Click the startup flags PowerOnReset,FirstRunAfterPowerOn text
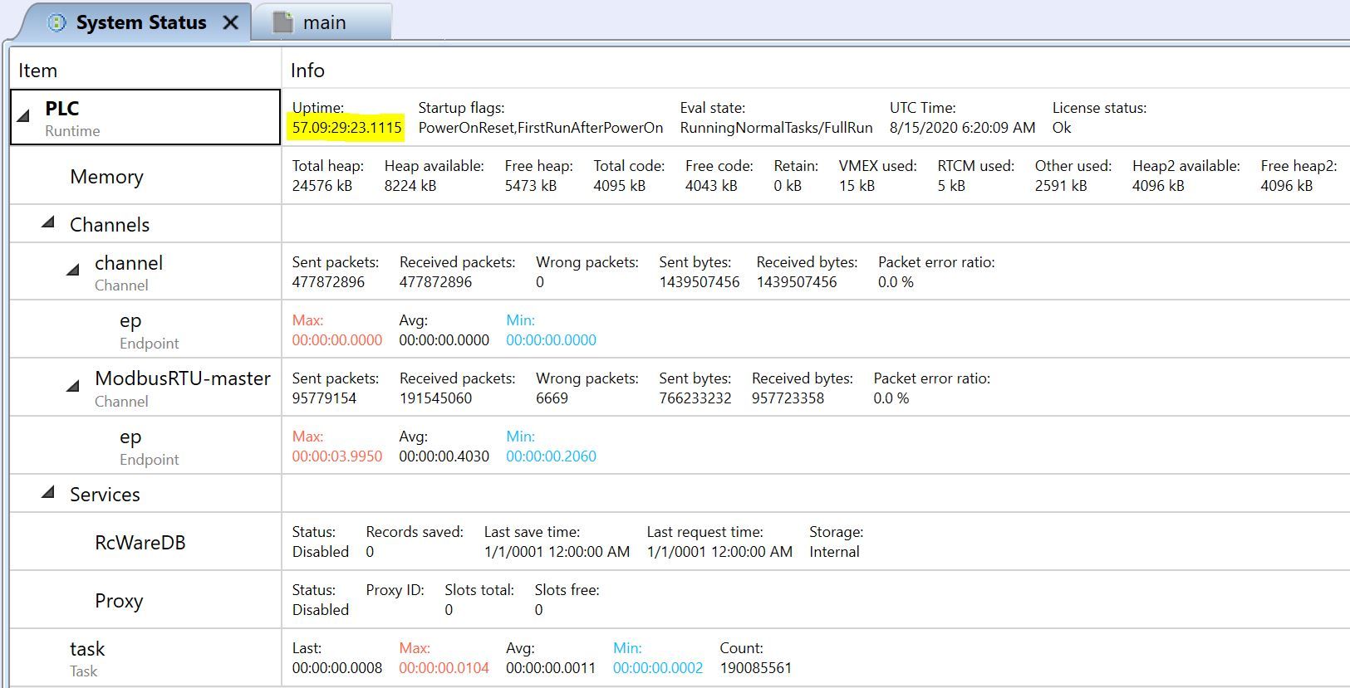Screen dimensions: 1350x688 541,127
